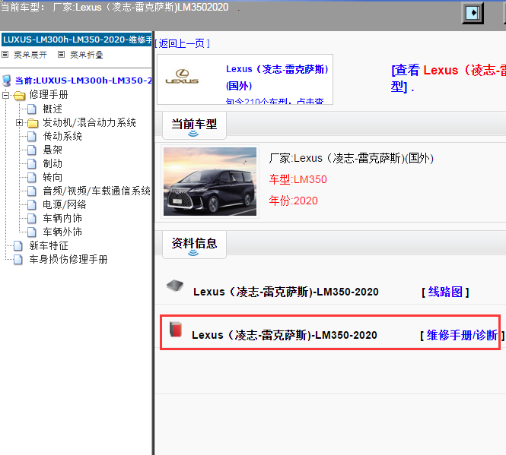Select 概述 in the tree
506x455 pixels.
(53, 109)
